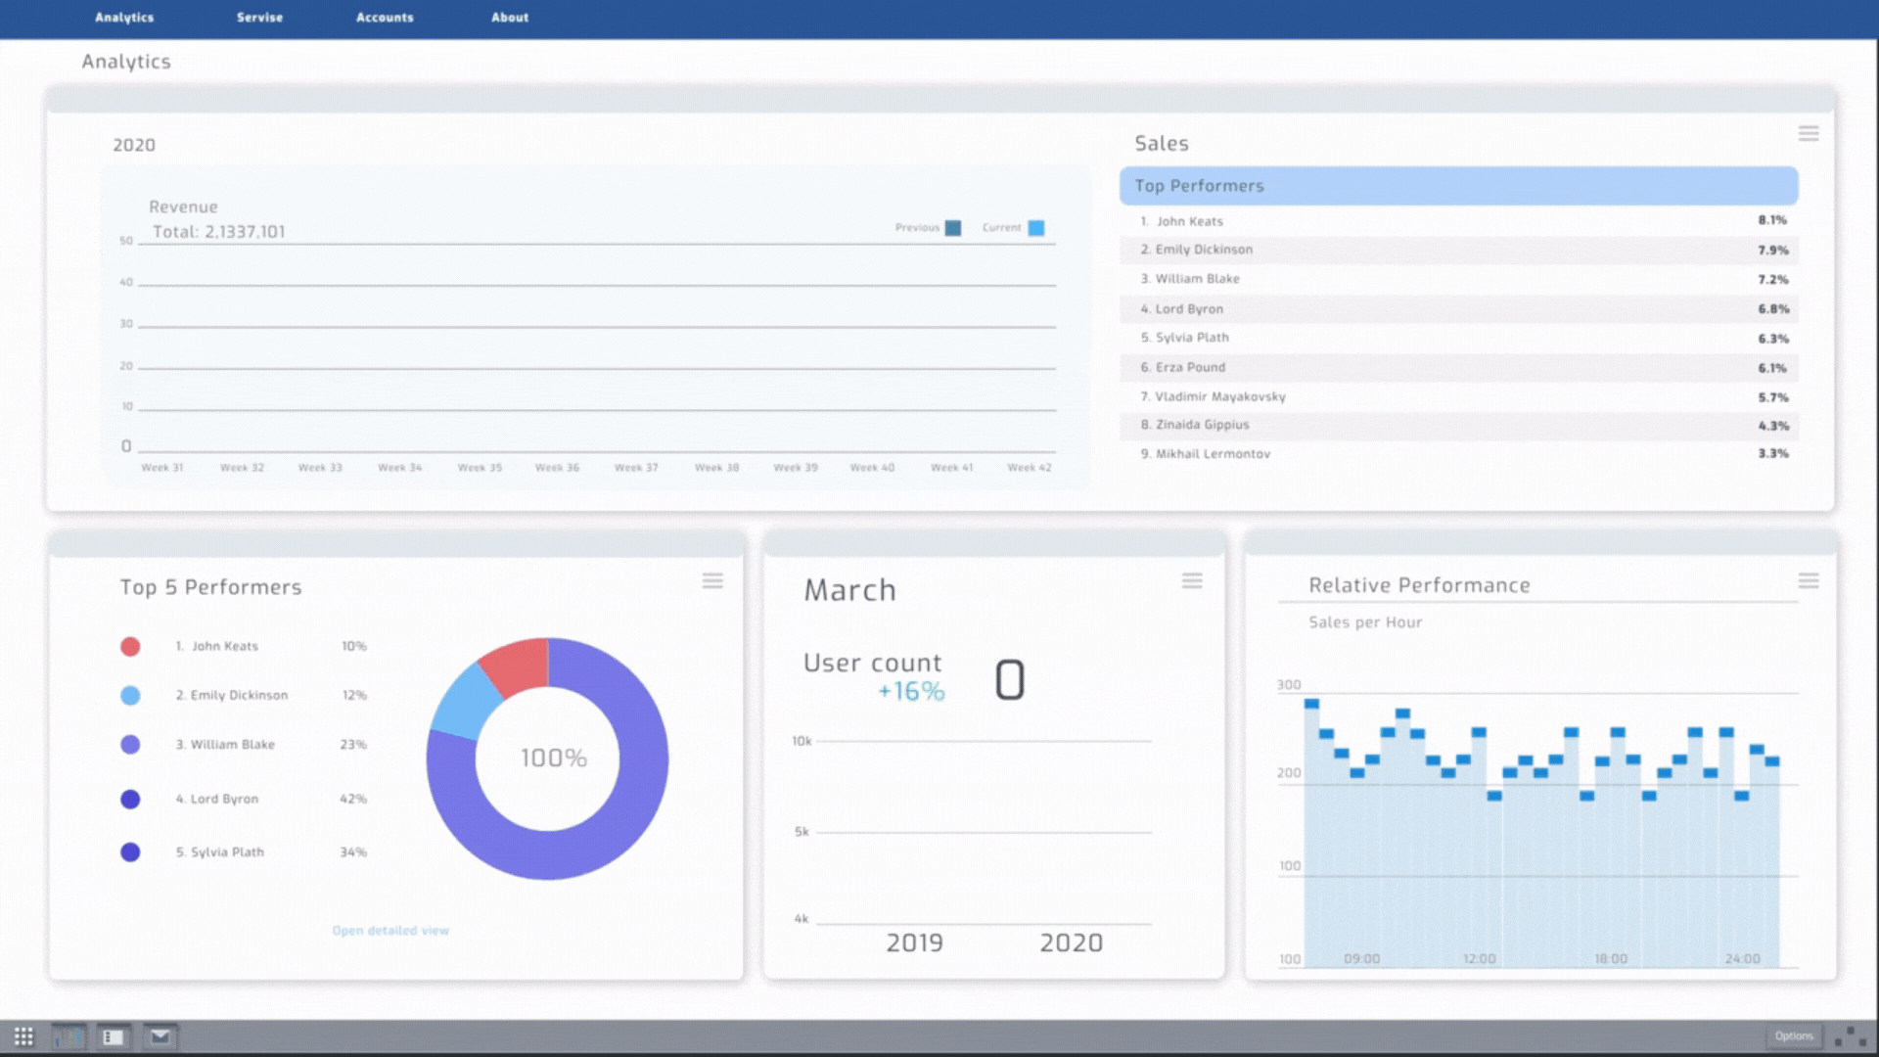Click the 18:00 label on hourly chart
Image resolution: width=1879 pixels, height=1057 pixels.
pos(1611,959)
